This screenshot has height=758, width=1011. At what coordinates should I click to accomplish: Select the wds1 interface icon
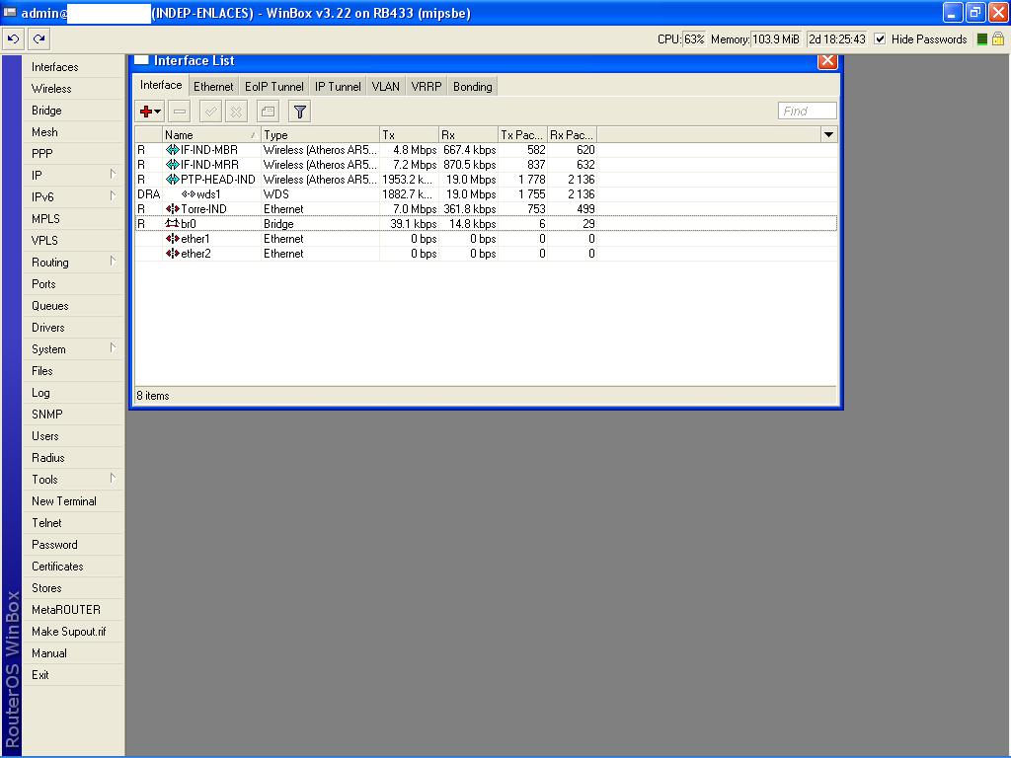pos(189,194)
